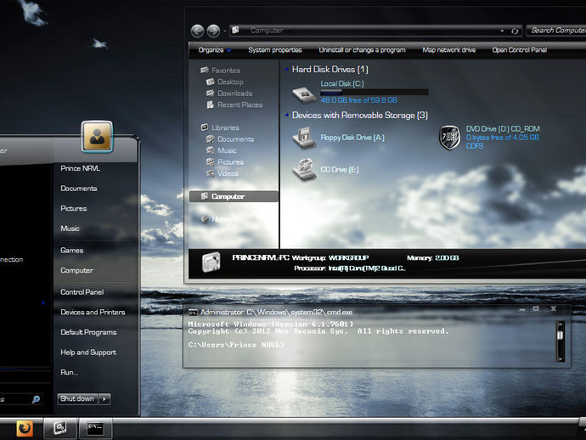
Task: Open Help and Support
Action: pyautogui.click(x=88, y=353)
